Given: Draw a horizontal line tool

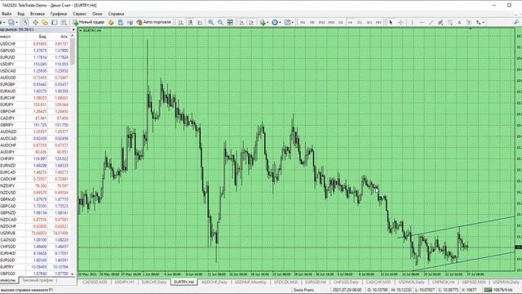Looking at the screenshot, I should click(x=422, y=22).
